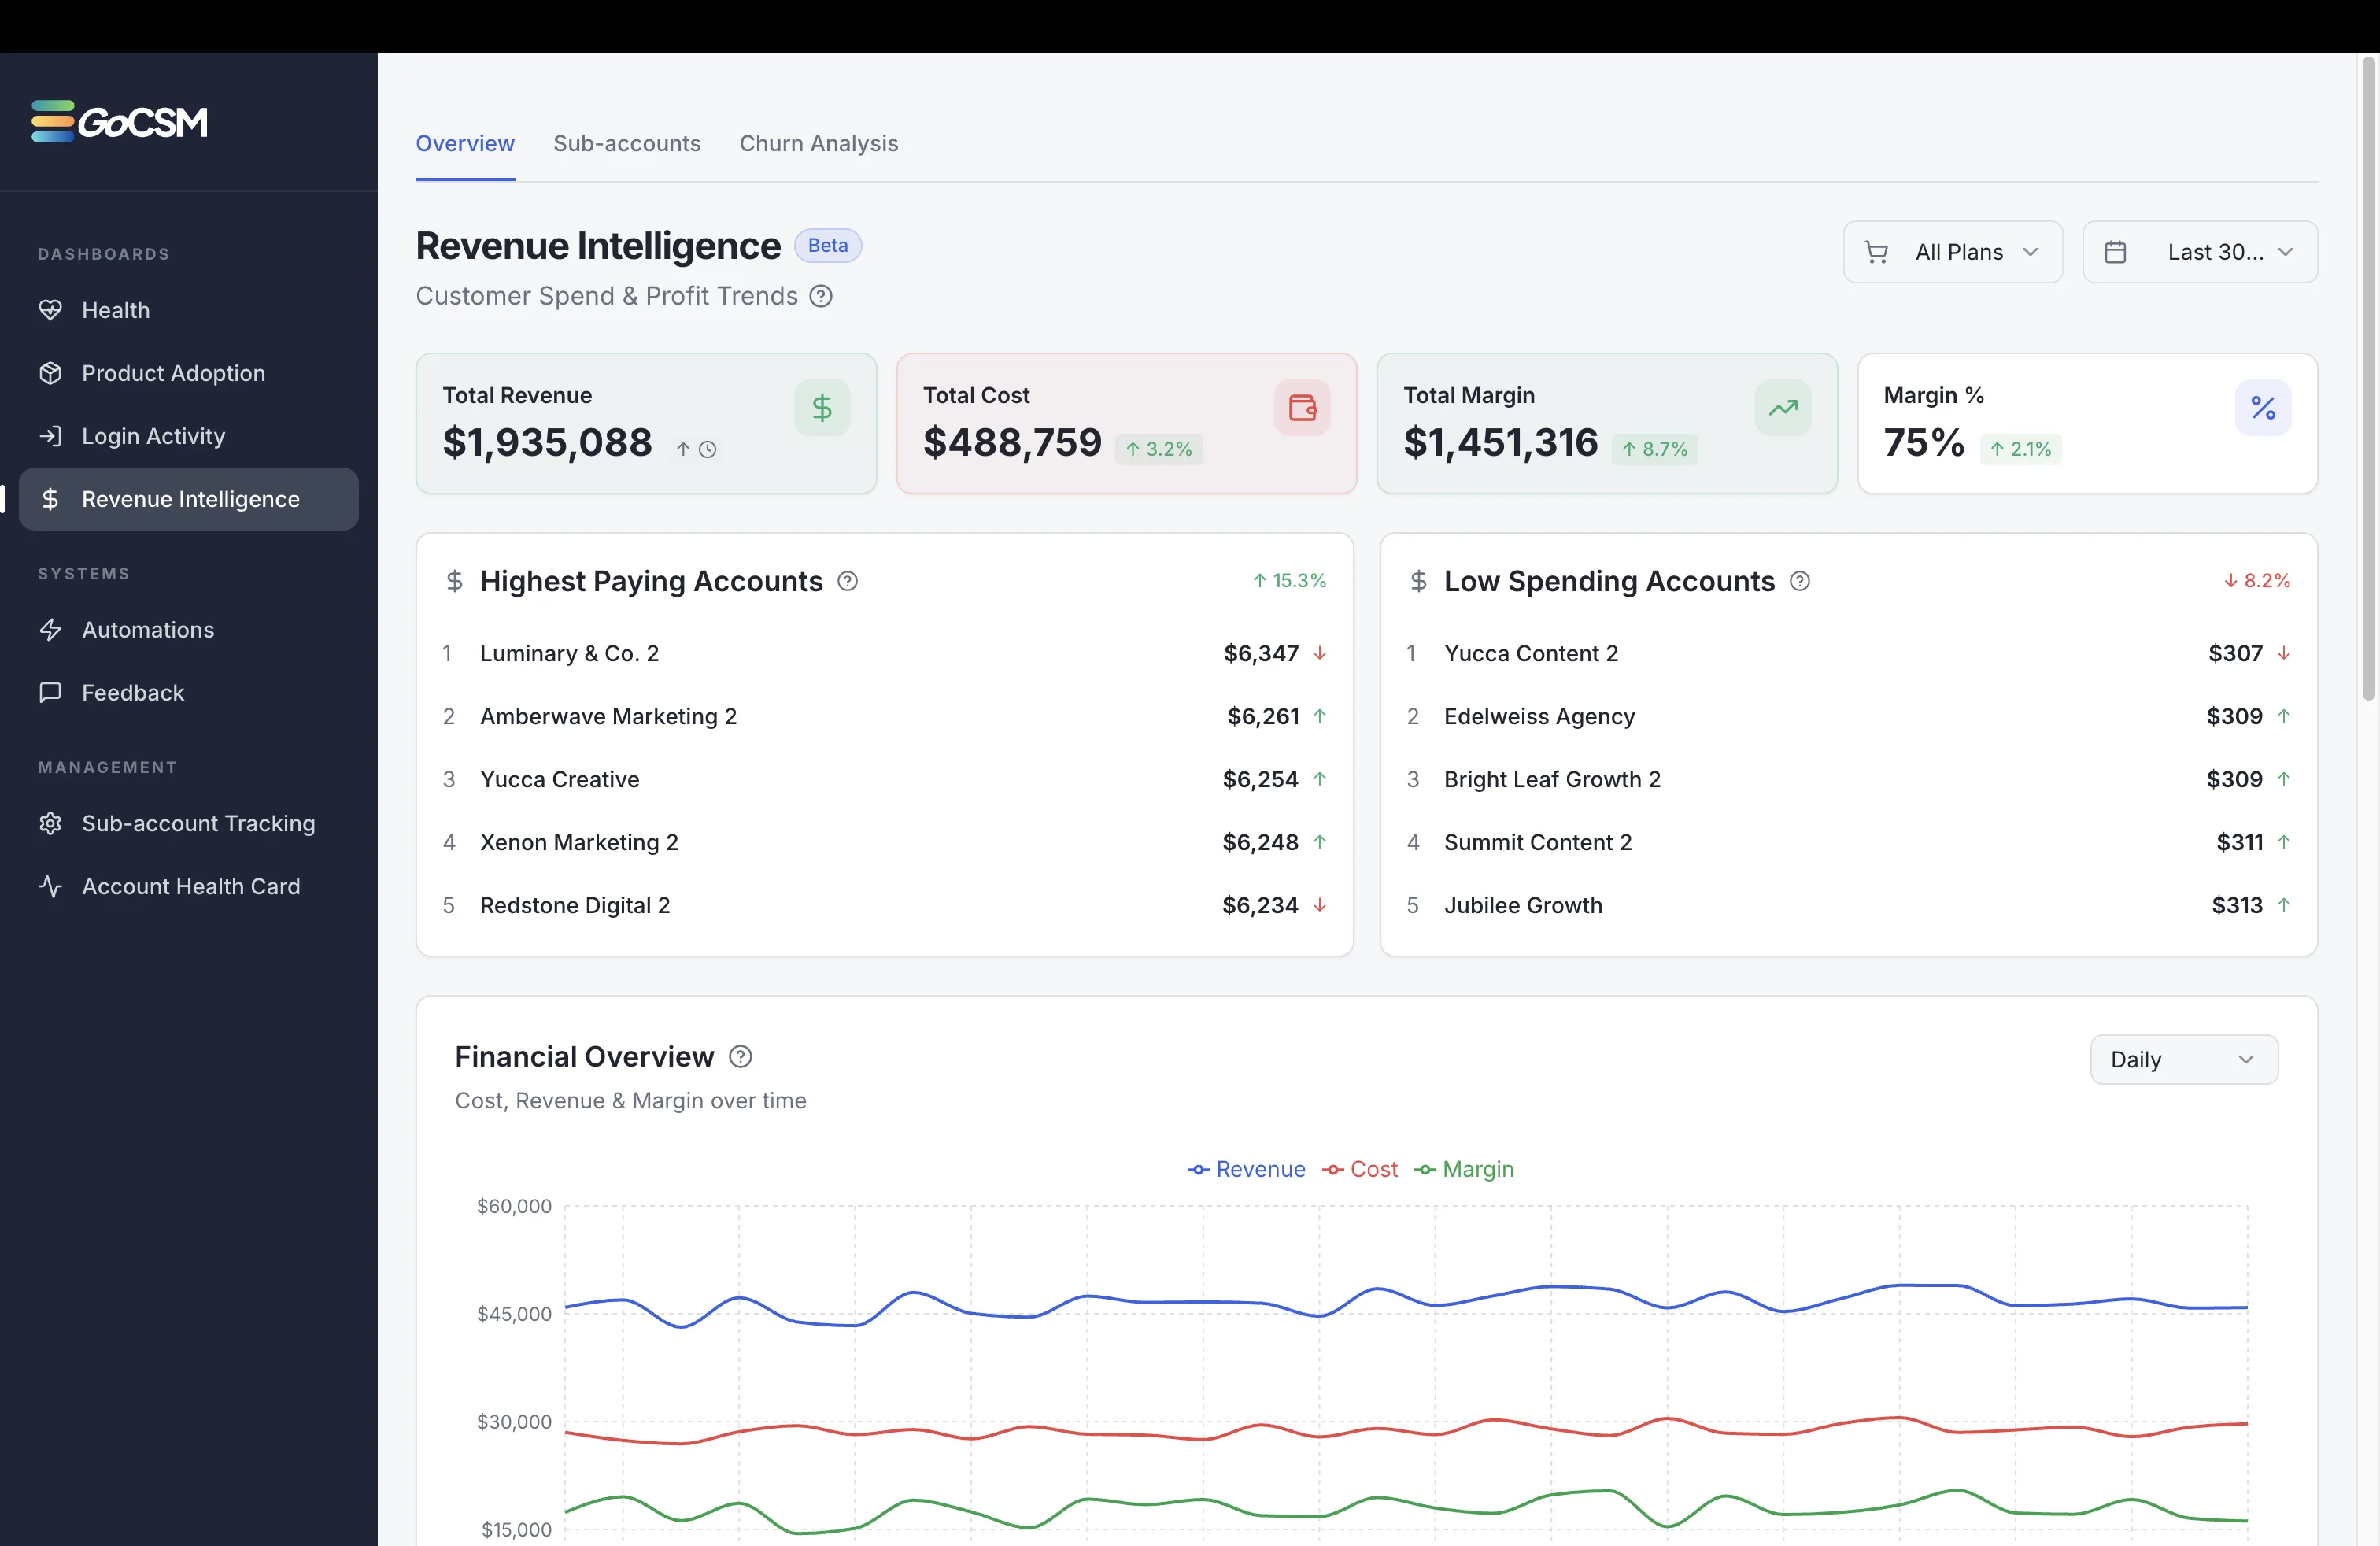Switch to the Churn Analysis tab
The width and height of the screenshot is (2380, 1546).
click(x=818, y=143)
